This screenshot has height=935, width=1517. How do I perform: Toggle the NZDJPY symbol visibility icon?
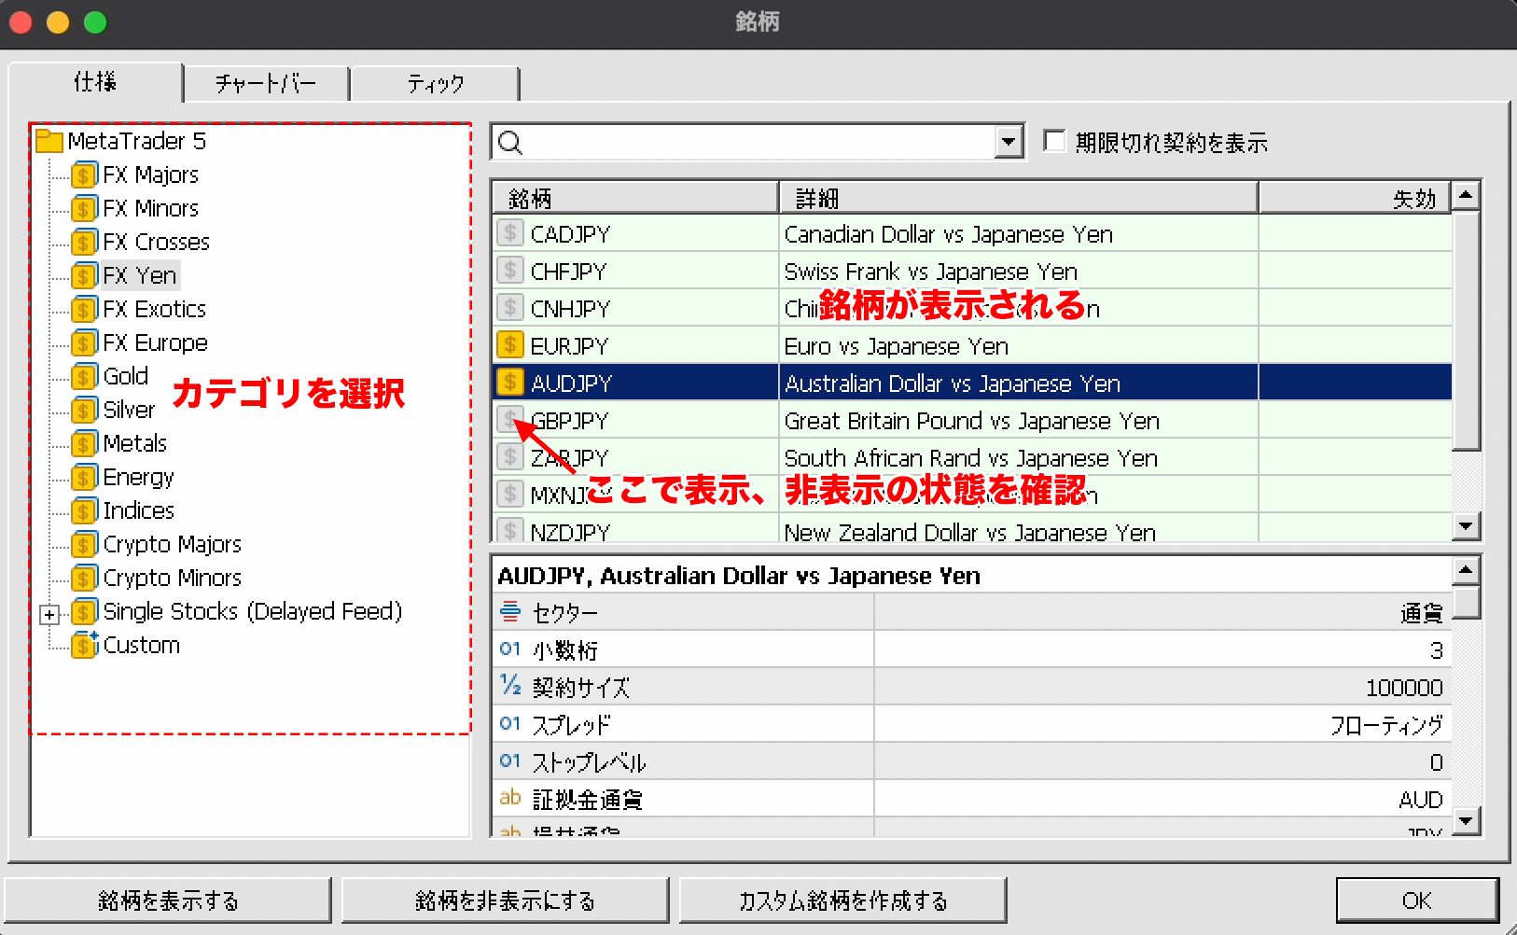coord(510,531)
